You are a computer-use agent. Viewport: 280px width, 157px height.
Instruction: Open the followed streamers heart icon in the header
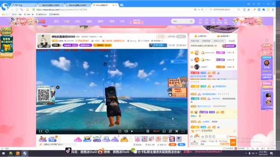pyautogui.click(x=206, y=21)
